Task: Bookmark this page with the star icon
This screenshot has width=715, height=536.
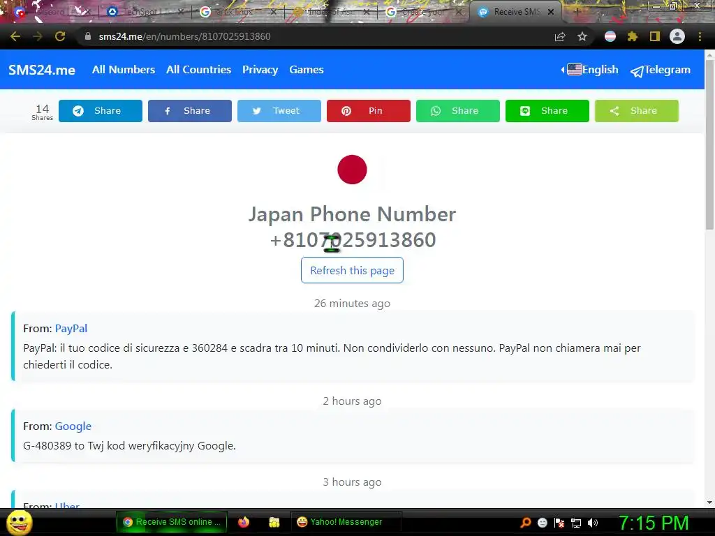Action: pos(582,36)
